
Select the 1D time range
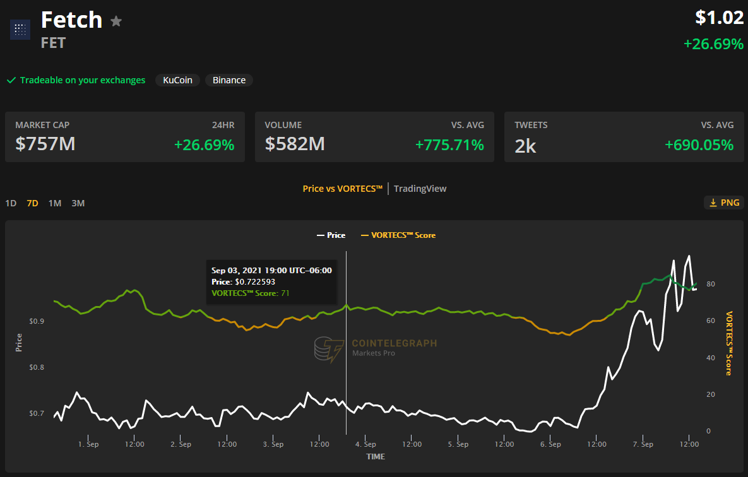click(11, 203)
